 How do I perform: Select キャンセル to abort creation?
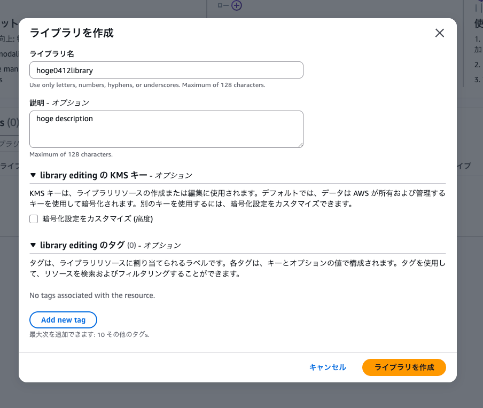click(328, 367)
